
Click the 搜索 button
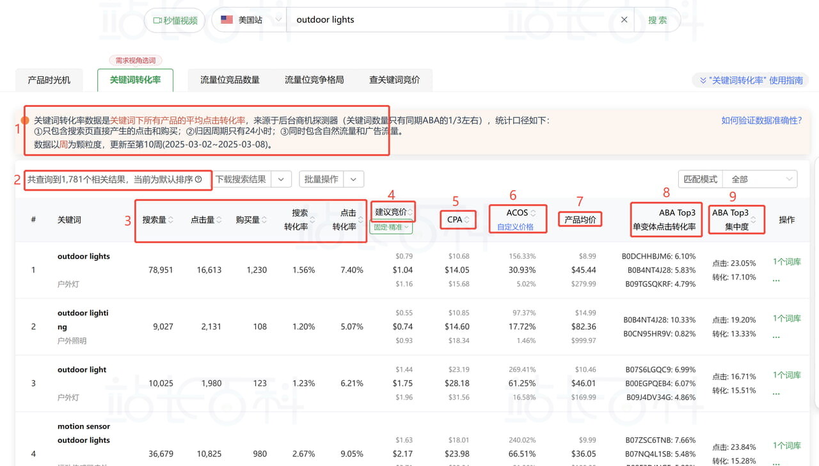click(x=658, y=20)
